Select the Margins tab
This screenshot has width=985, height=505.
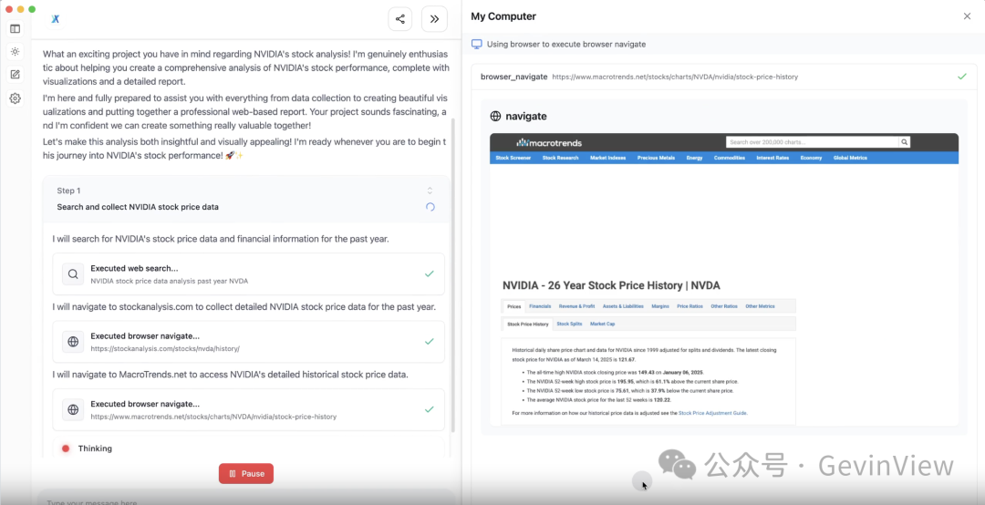660,306
